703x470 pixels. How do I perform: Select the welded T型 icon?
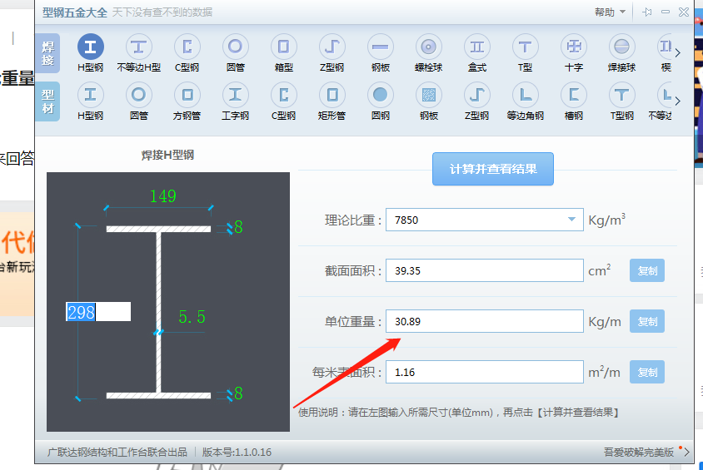[525, 47]
